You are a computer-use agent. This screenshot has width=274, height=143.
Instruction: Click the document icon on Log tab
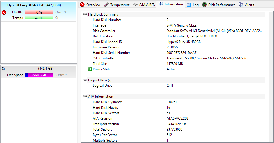[x=189, y=5]
